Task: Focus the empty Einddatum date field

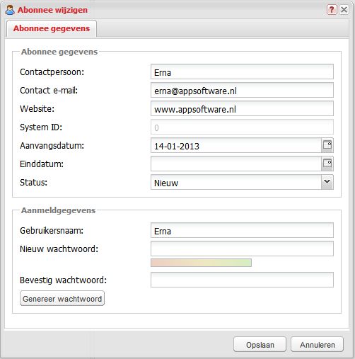Action: [x=236, y=164]
